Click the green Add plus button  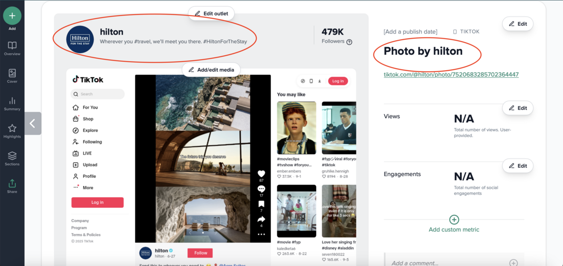(x=12, y=16)
